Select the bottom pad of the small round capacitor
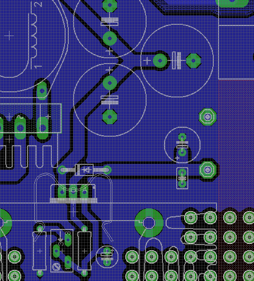This screenshot has width=254, height=281. (x=182, y=153)
